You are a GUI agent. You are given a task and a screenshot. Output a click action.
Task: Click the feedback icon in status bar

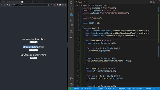pyautogui.click(x=154, y=89)
